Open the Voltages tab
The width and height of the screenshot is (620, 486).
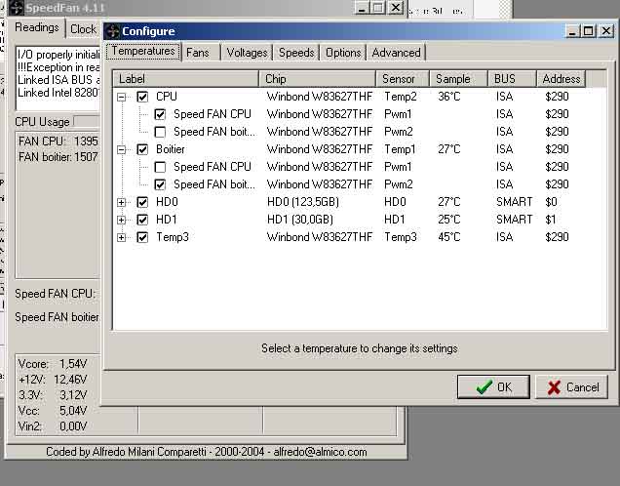(247, 53)
